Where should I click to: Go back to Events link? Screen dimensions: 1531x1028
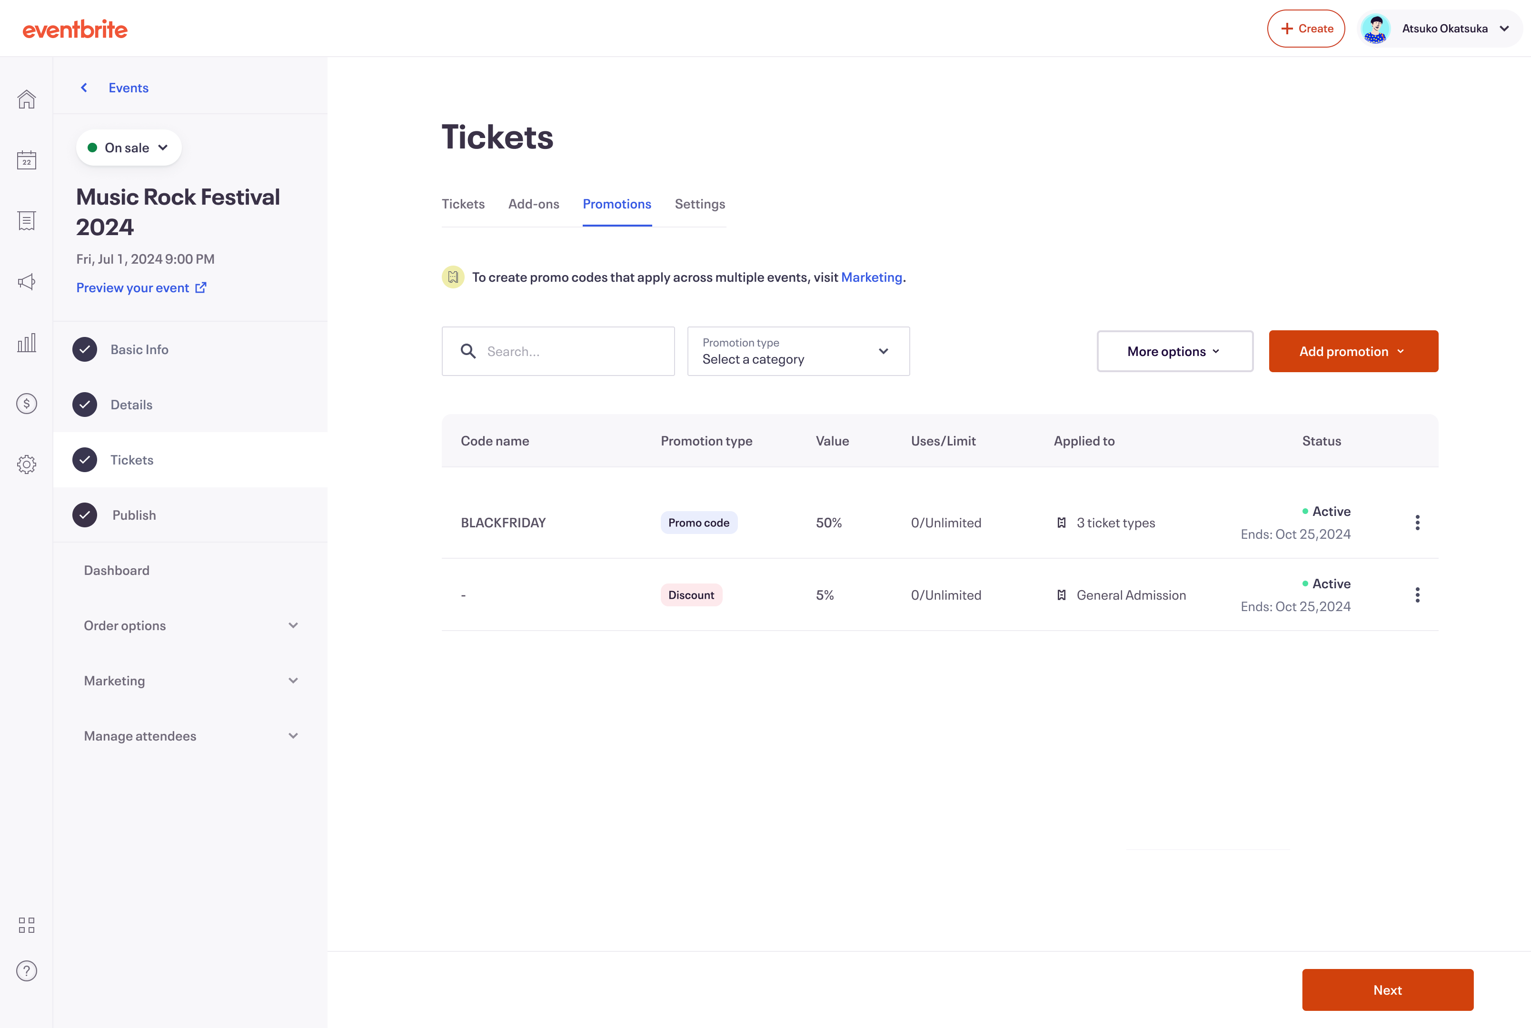129,88
